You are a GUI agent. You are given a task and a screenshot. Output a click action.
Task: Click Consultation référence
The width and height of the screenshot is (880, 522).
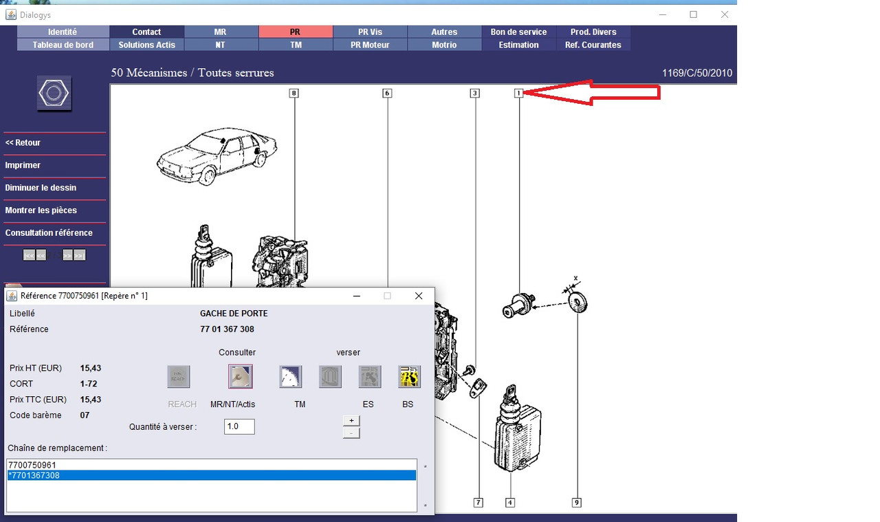click(49, 233)
